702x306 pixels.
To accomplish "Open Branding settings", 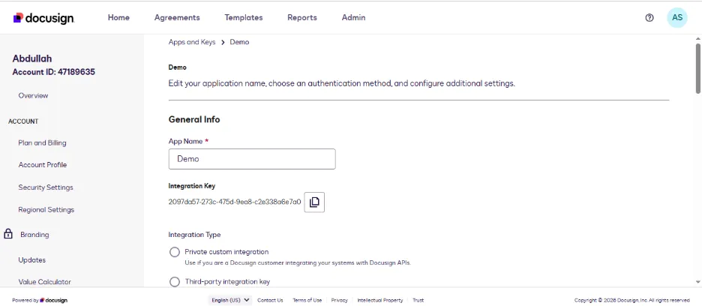I will (34, 234).
